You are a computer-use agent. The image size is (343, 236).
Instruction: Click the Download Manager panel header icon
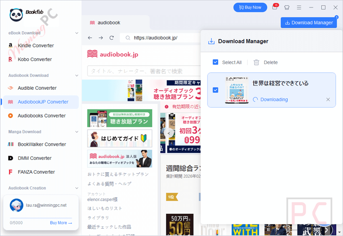(x=211, y=41)
